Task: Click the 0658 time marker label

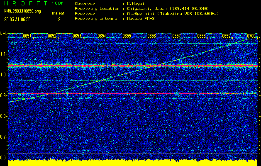Action: coord(201,36)
